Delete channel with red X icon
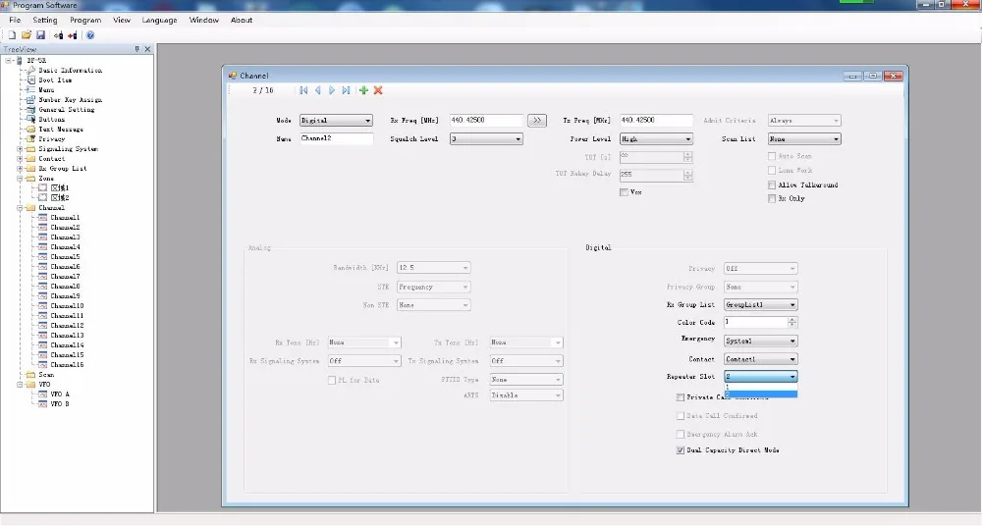 point(378,91)
